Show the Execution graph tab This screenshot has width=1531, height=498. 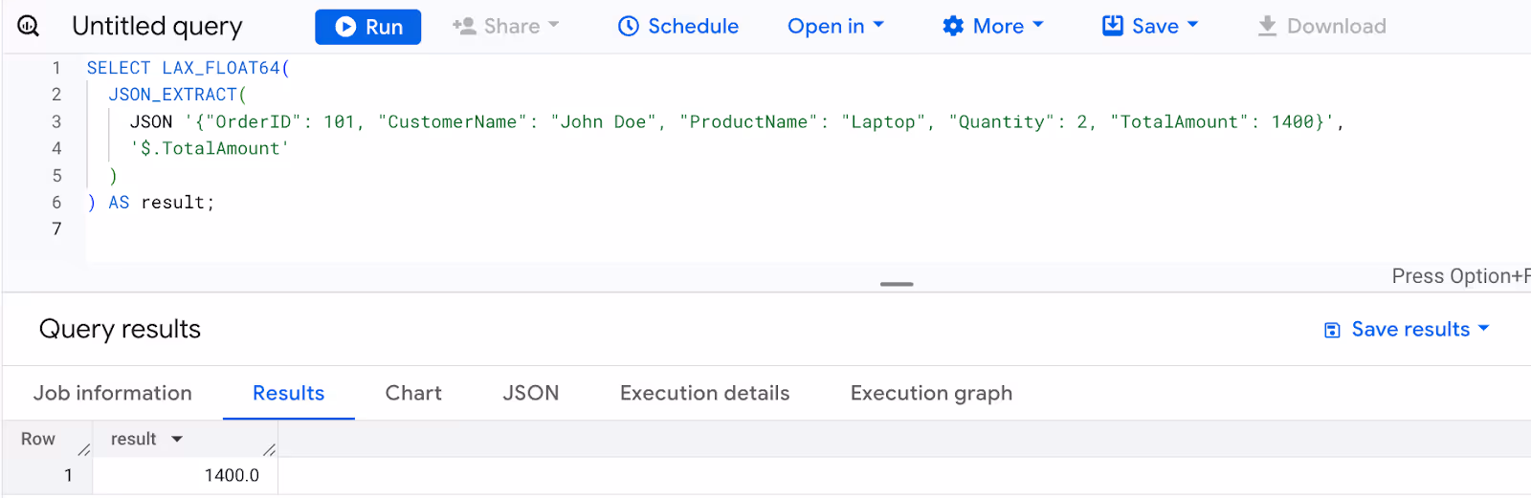931,393
